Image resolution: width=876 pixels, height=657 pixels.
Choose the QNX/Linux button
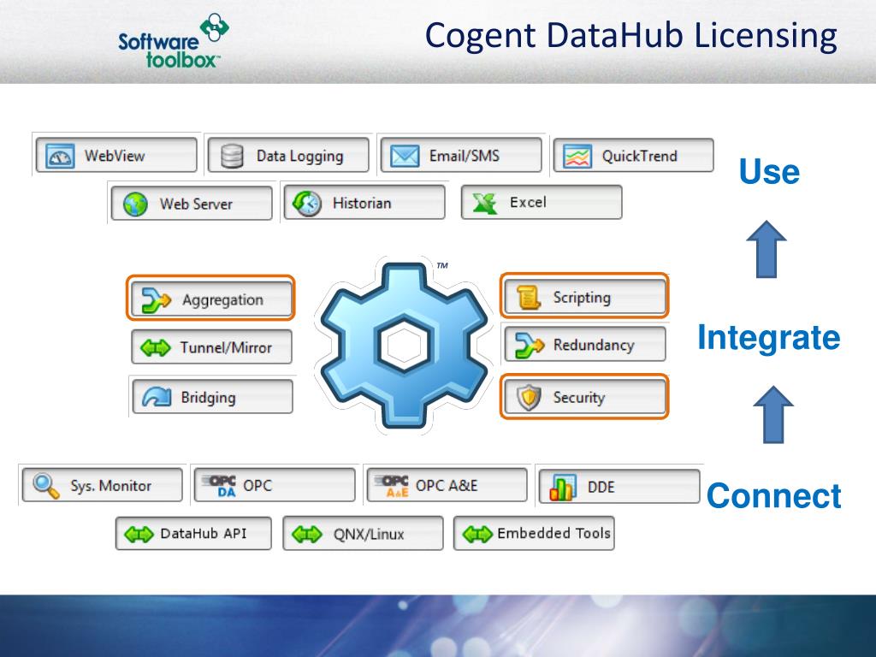tap(363, 534)
